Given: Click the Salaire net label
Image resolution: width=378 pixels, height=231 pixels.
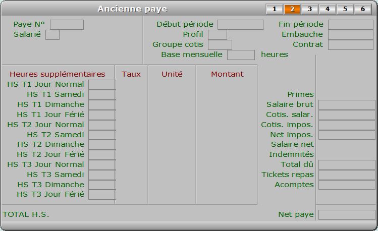Looking at the screenshot, I should tap(292, 144).
